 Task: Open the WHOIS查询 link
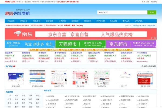coord(142,53)
